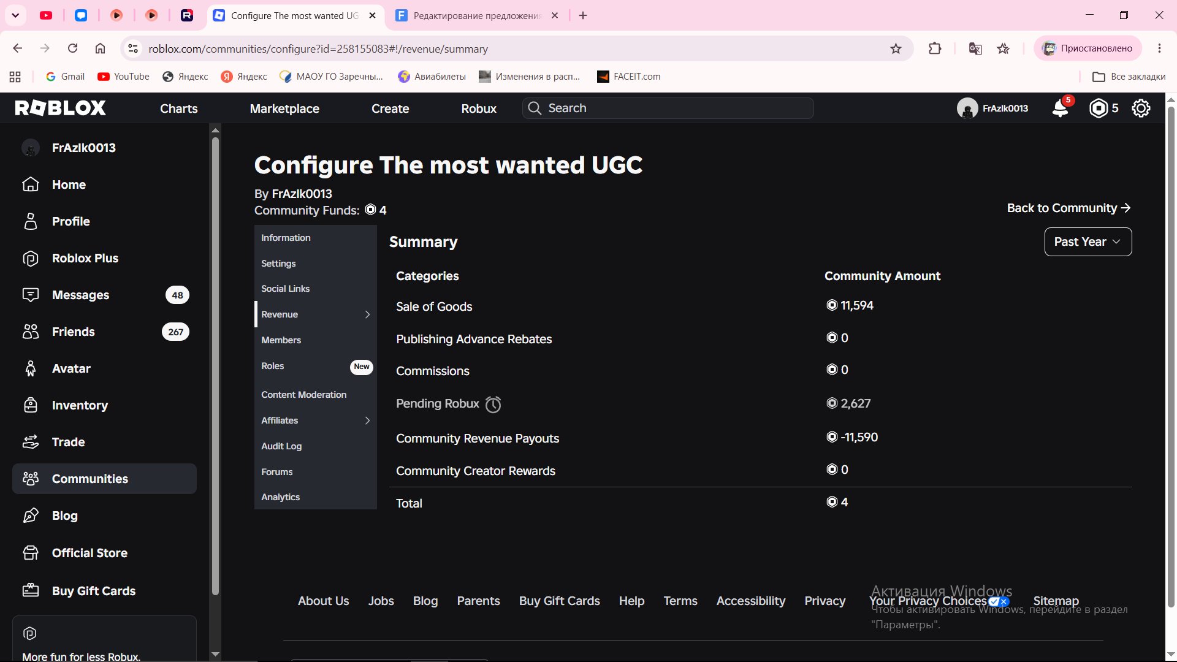1177x662 pixels.
Task: Open the Chrome extensions puzzle icon
Action: coord(935,48)
